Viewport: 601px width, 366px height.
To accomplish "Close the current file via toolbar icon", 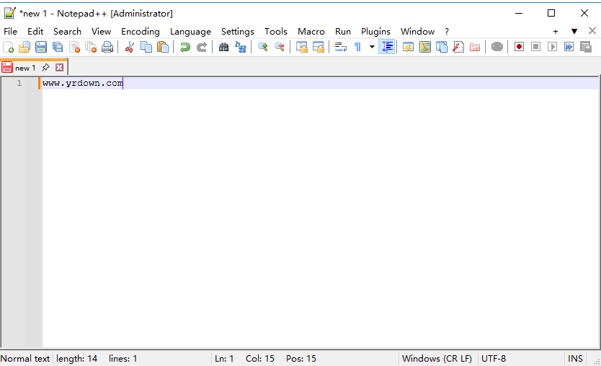I will [74, 47].
